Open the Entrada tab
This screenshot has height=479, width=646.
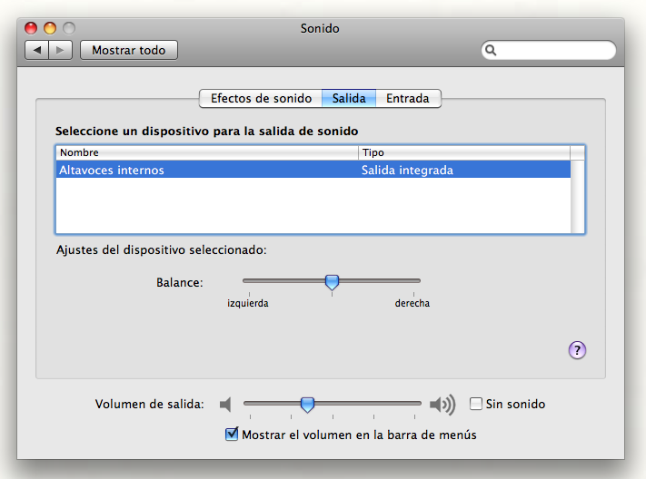click(408, 98)
